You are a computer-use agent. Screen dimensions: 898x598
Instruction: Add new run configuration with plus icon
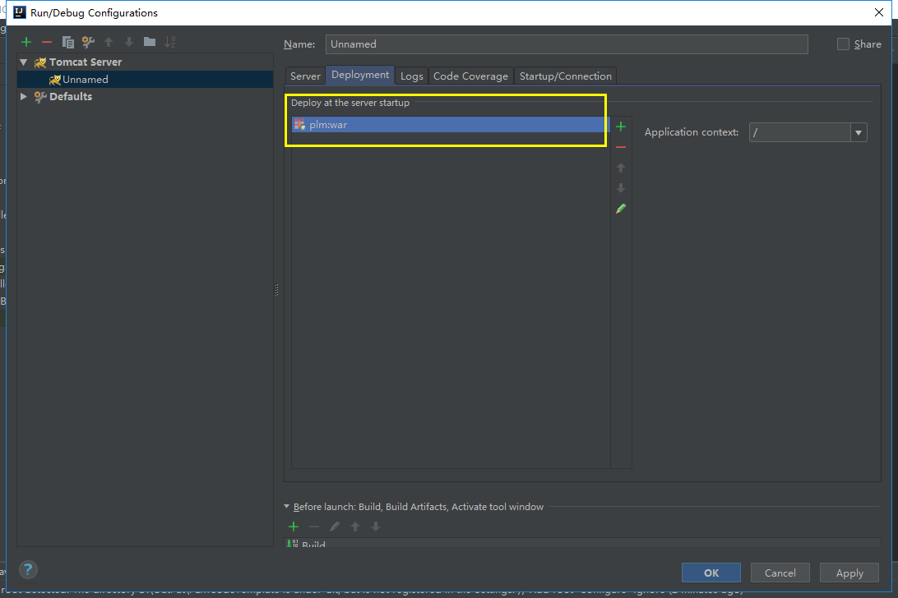26,42
